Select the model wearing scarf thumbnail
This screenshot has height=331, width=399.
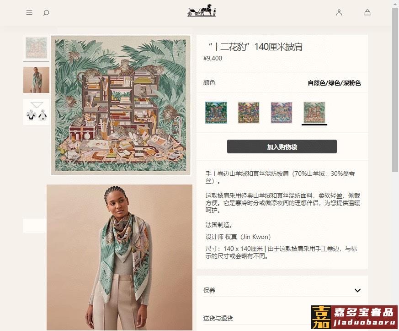(x=37, y=80)
